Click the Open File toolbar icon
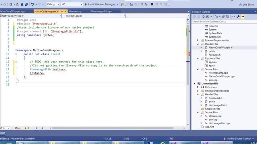Image resolution: width=257 pixels, height=144 pixels. click(18, 4)
